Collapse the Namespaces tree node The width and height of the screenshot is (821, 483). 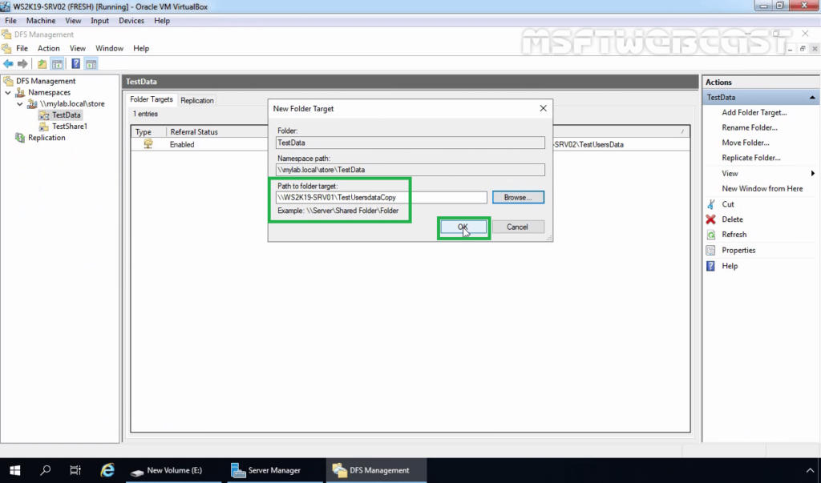point(8,93)
